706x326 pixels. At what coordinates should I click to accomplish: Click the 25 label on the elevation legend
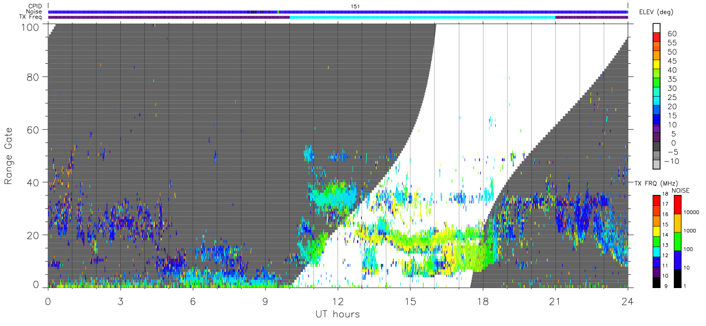coord(671,98)
